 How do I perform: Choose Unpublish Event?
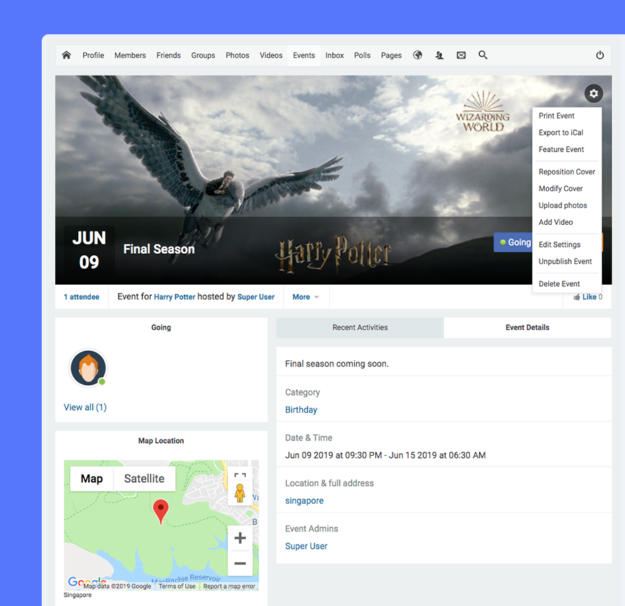[565, 261]
